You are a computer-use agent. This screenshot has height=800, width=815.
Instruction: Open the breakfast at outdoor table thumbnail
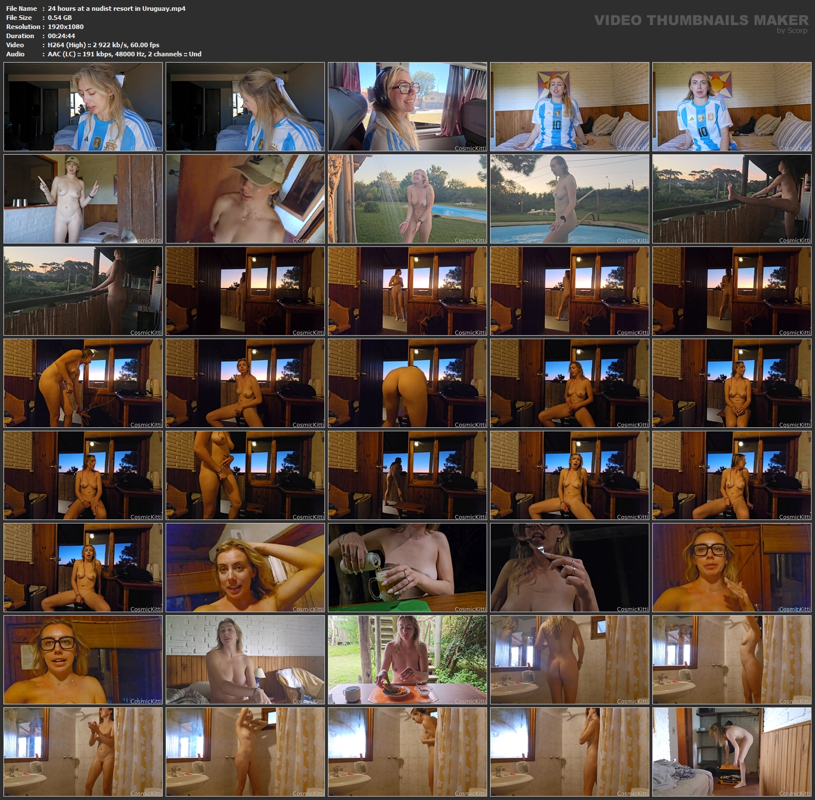click(x=407, y=660)
